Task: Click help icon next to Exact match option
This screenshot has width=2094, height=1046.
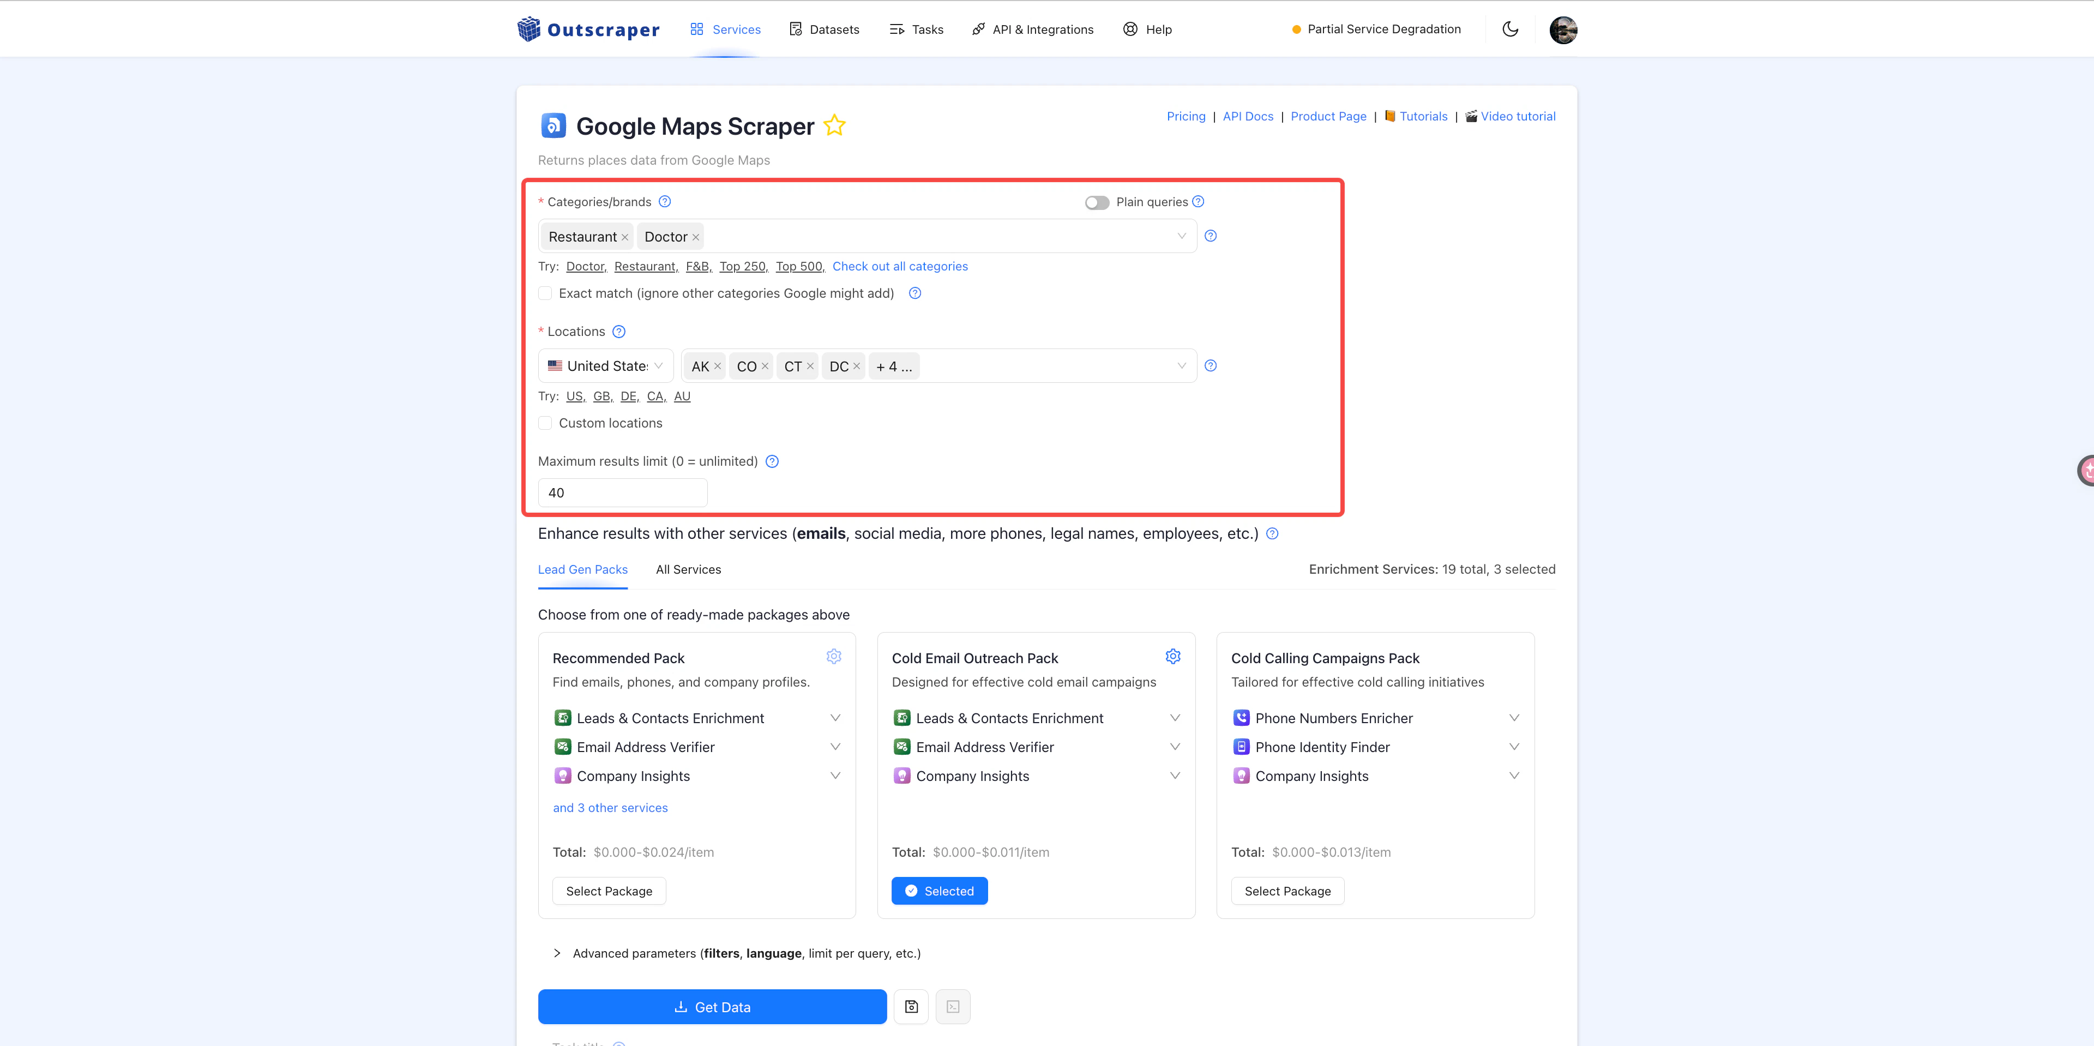Action: 914,293
